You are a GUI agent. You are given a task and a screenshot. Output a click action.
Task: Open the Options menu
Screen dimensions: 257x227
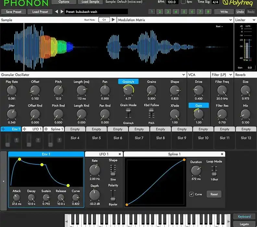pos(64,2)
